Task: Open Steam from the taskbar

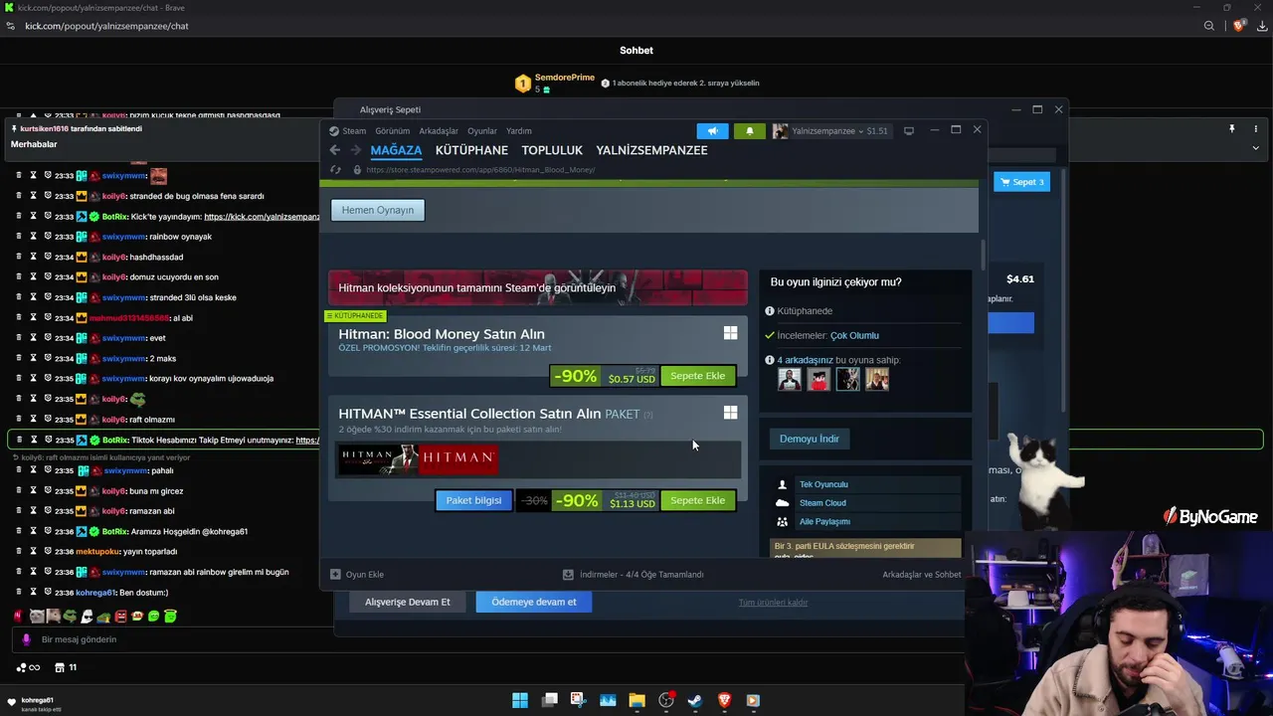Action: (x=694, y=701)
